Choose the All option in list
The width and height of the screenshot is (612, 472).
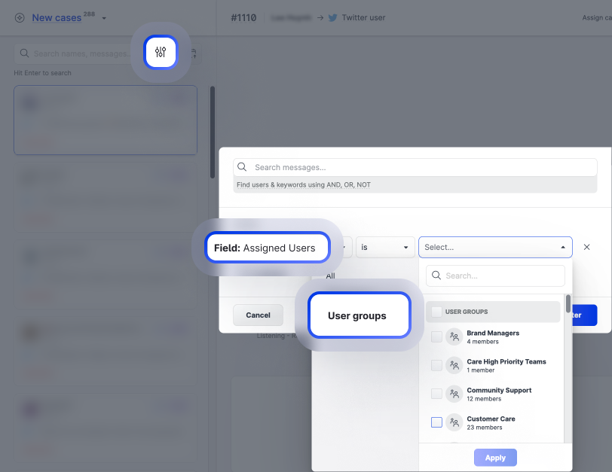click(330, 276)
